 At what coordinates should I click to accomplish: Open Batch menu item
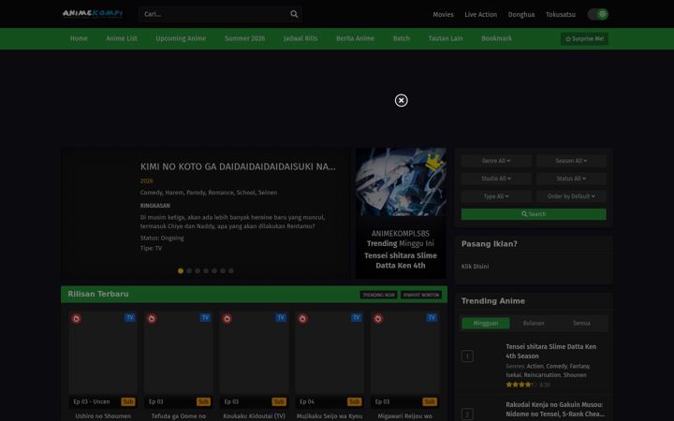pos(402,38)
